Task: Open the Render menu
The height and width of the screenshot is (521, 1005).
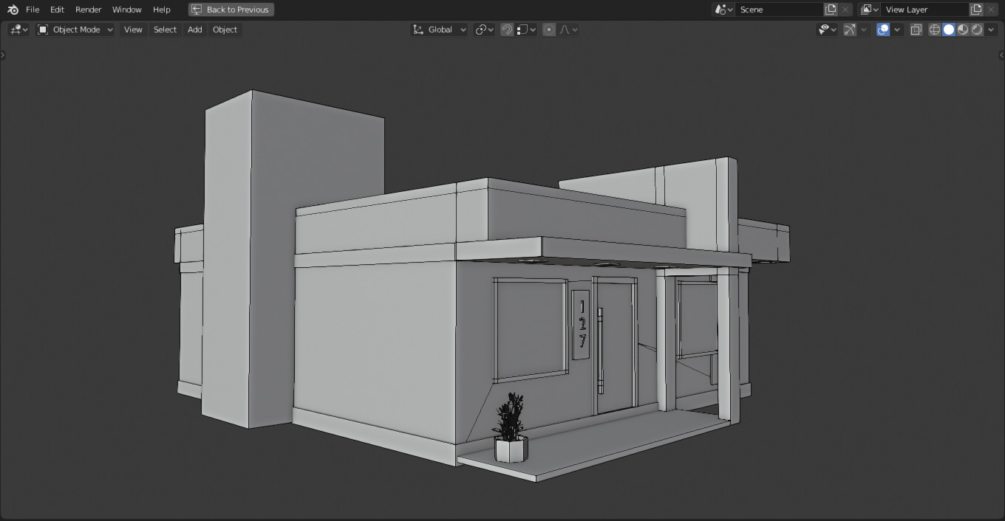Action: [x=88, y=9]
